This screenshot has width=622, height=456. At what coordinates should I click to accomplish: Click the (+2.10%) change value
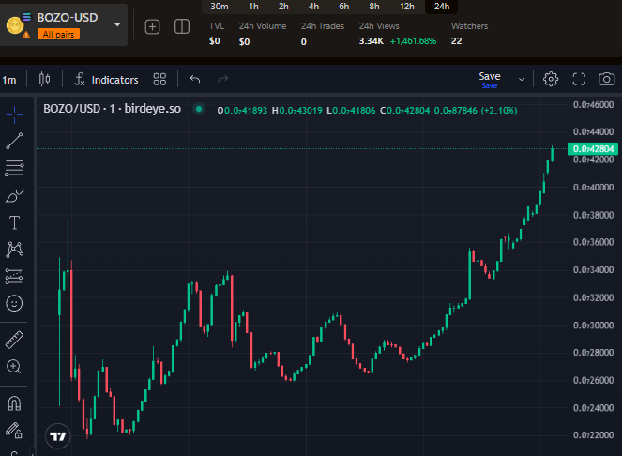pos(499,111)
